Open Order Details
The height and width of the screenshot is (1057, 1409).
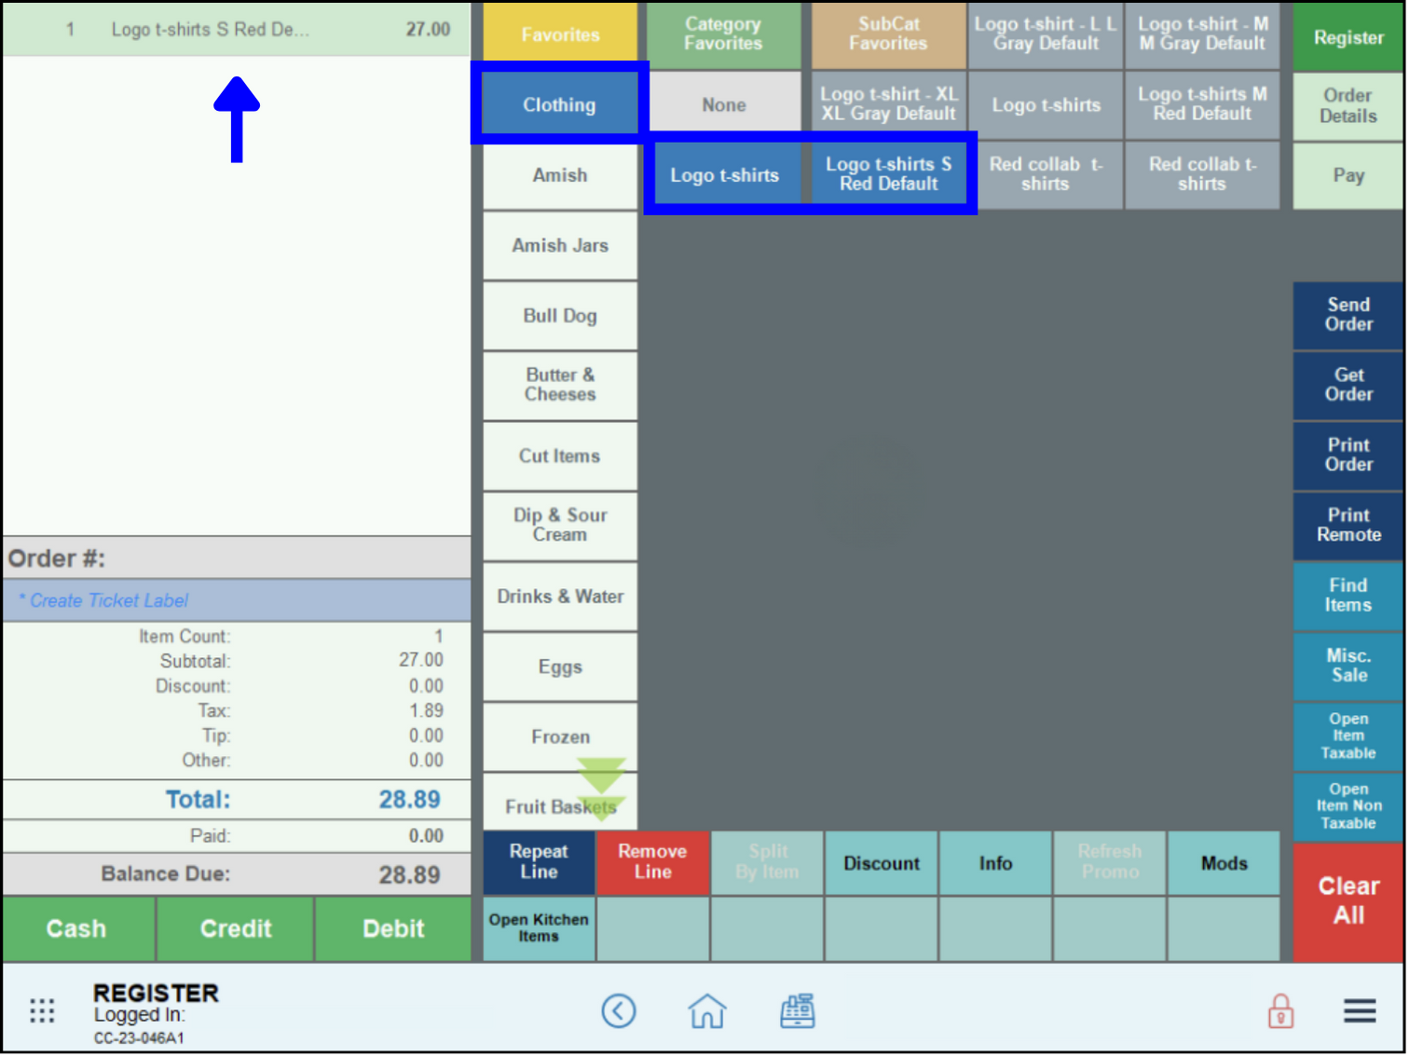pos(1348,105)
